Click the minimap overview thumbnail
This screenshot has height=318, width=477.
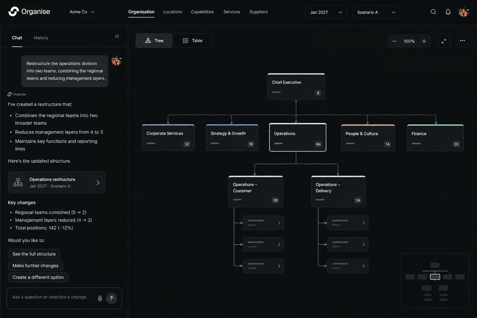click(x=435, y=281)
